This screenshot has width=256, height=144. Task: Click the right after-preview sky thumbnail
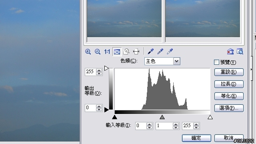(x=203, y=19)
